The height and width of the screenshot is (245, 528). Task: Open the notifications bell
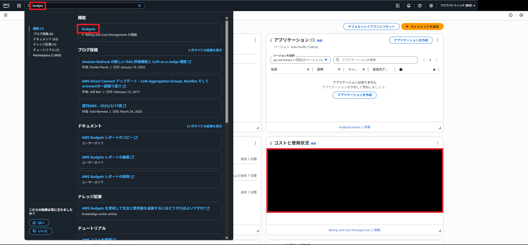tap(409, 6)
